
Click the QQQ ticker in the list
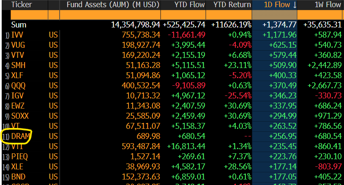tap(19, 85)
